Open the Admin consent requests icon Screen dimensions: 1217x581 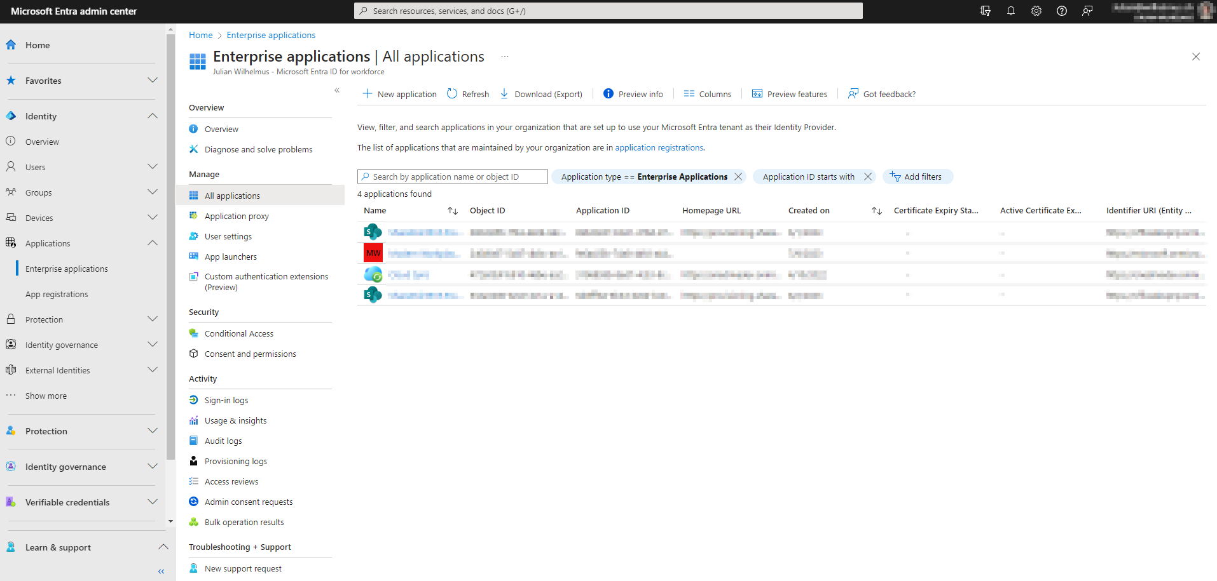pos(194,502)
